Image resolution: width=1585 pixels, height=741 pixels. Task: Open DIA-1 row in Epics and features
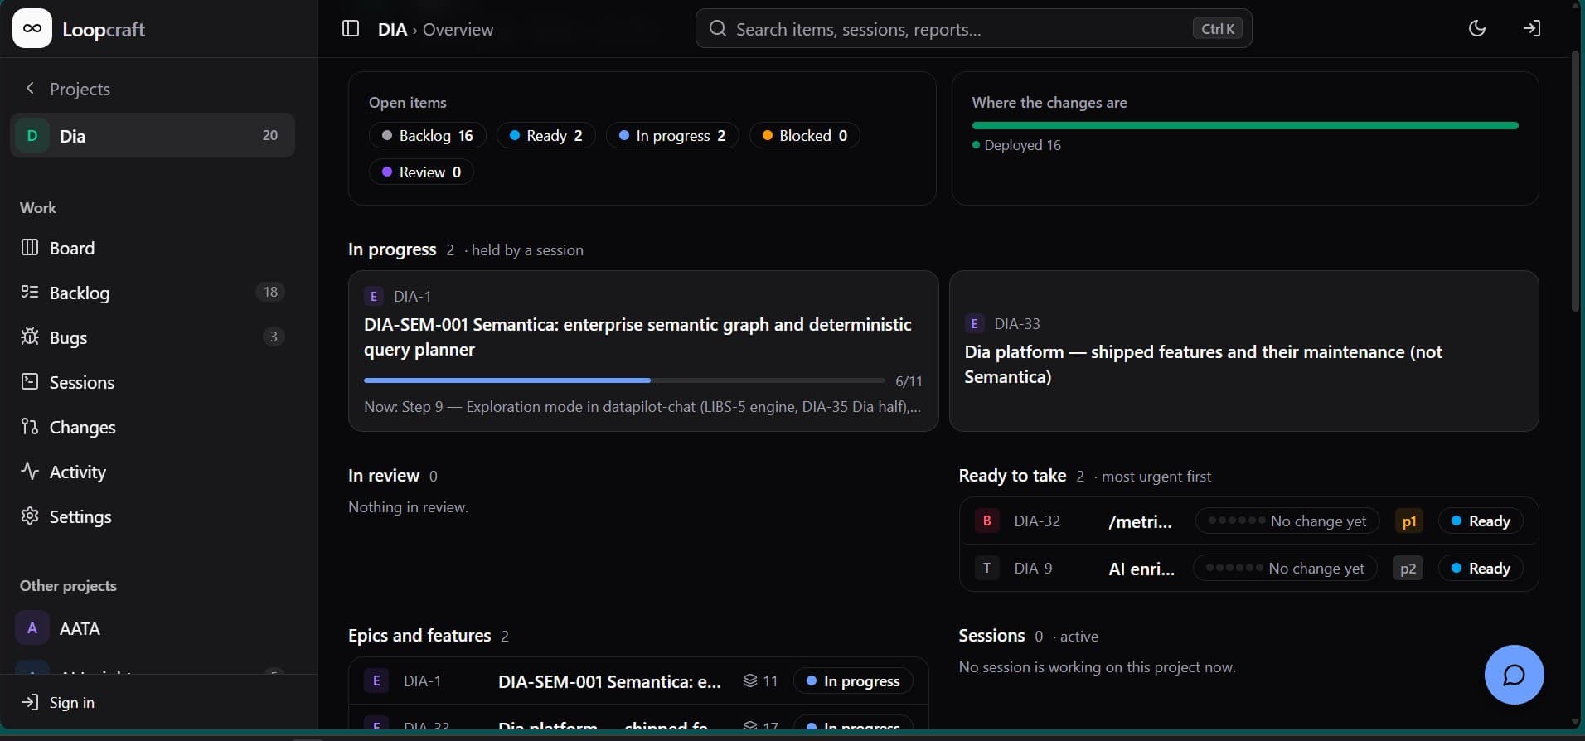[638, 680]
